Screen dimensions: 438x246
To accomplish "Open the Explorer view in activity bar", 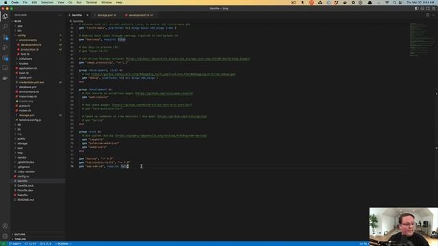I will coord(5,16).
